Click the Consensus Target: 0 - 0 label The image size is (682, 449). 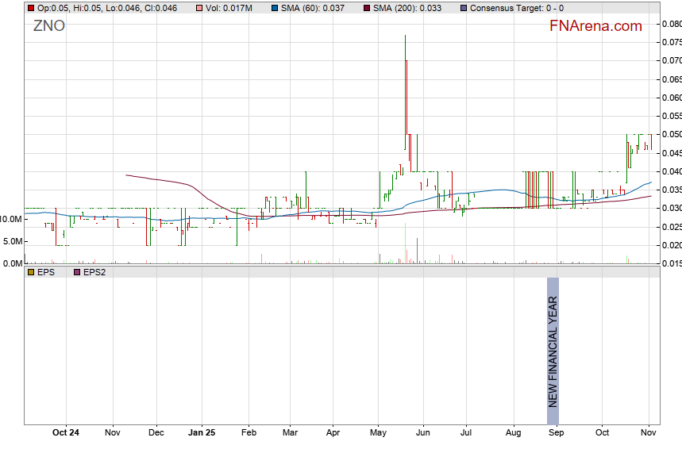tap(516, 8)
